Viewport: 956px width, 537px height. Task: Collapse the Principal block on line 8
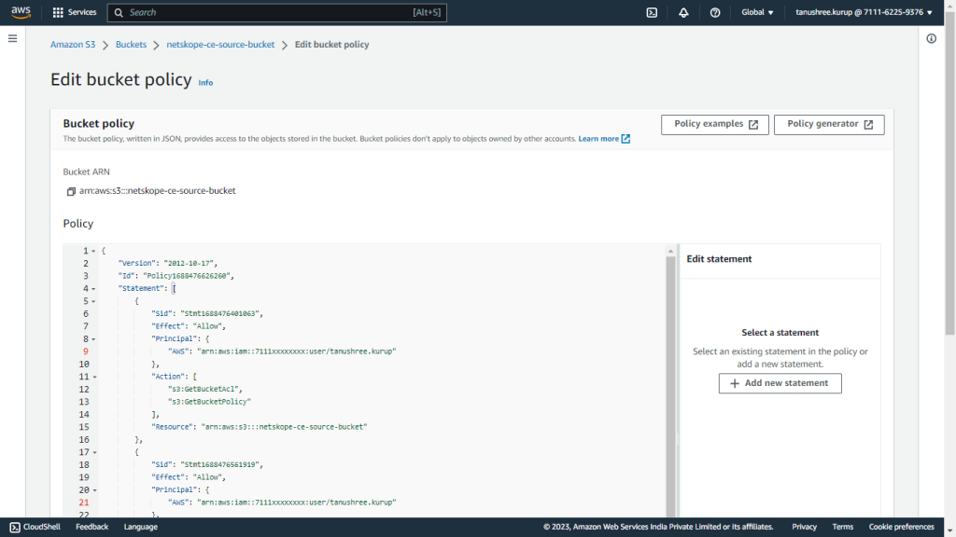pyautogui.click(x=93, y=339)
